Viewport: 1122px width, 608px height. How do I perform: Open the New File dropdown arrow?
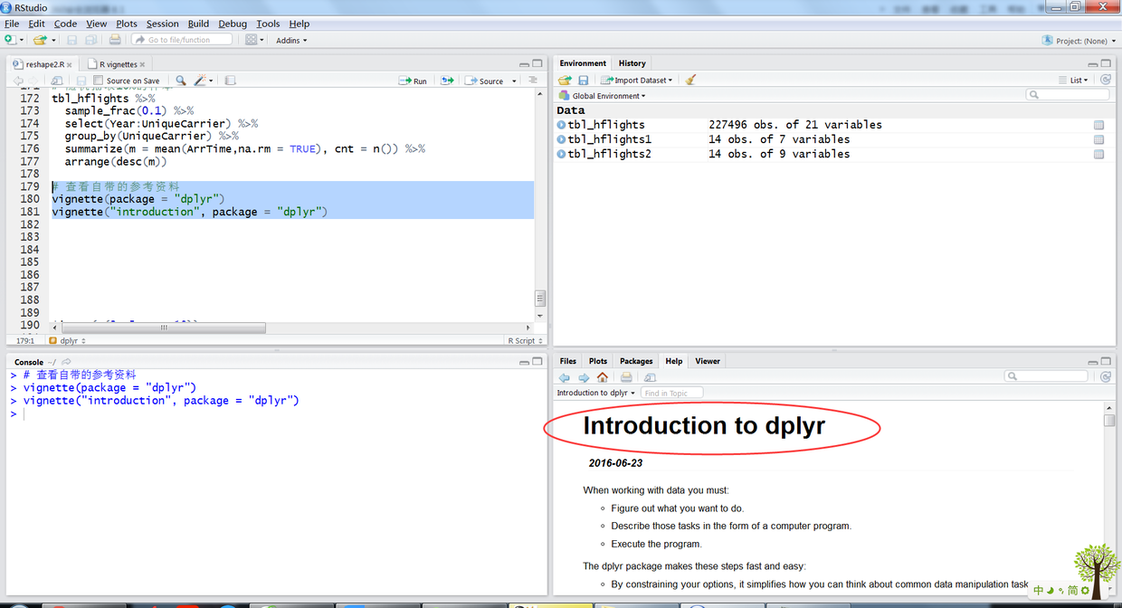pos(22,40)
